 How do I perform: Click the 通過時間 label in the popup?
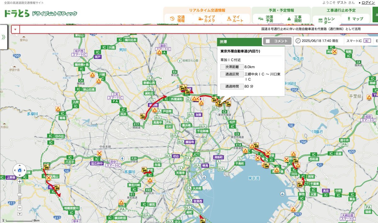click(232, 86)
